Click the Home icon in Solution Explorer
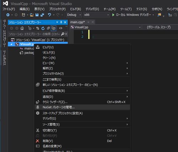The height and width of the screenshot is (152, 178). 22,28
